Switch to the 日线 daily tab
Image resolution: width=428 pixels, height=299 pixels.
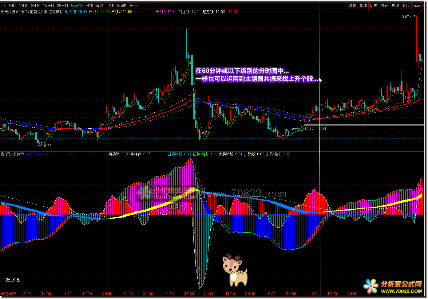click(x=89, y=6)
